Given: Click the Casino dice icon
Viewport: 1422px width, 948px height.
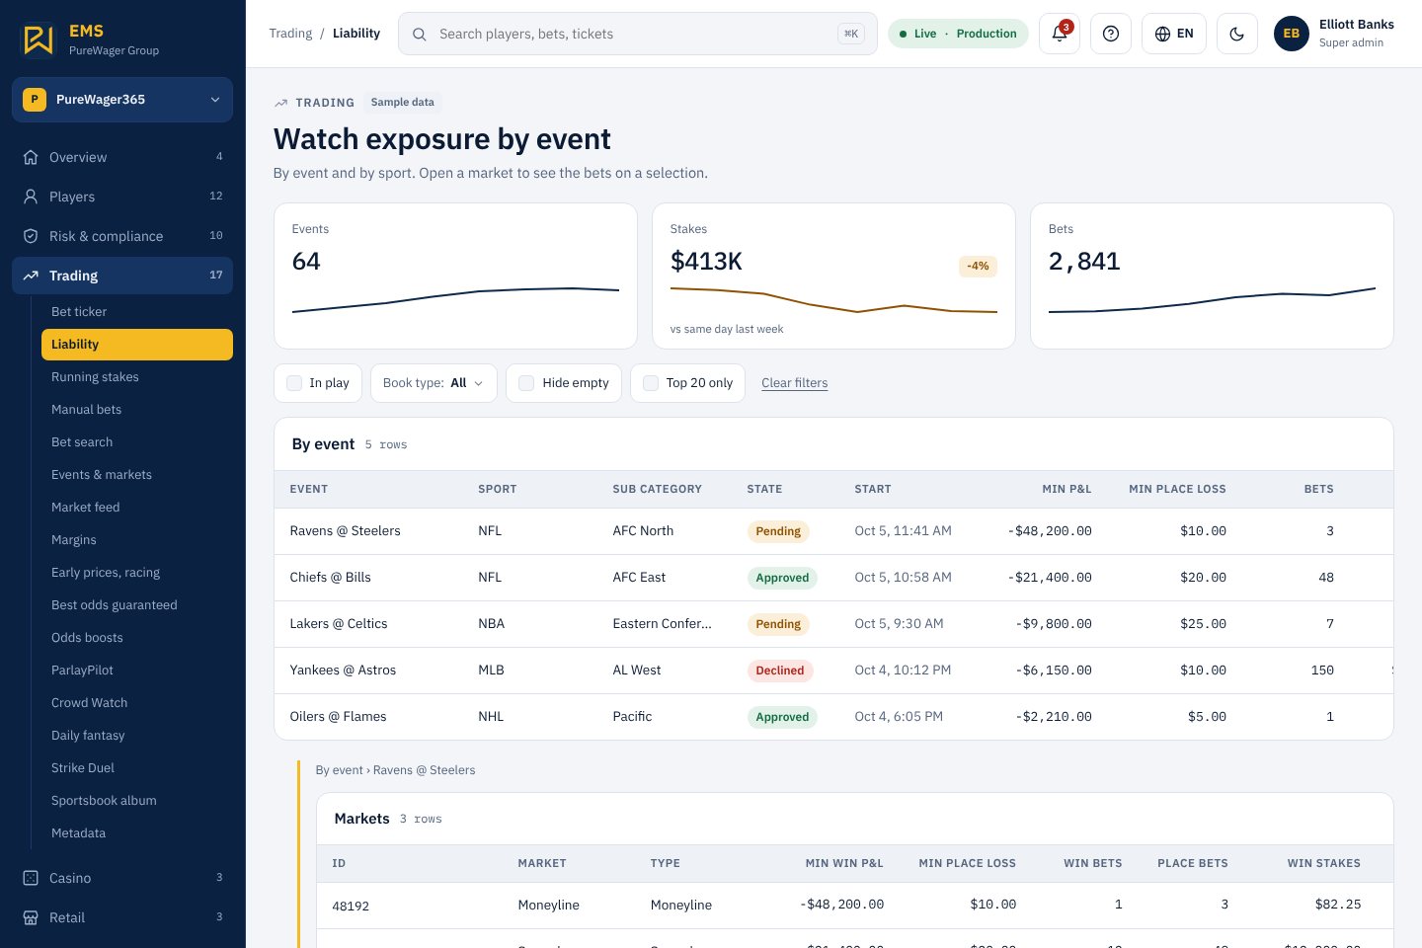Looking at the screenshot, I should tap(31, 878).
